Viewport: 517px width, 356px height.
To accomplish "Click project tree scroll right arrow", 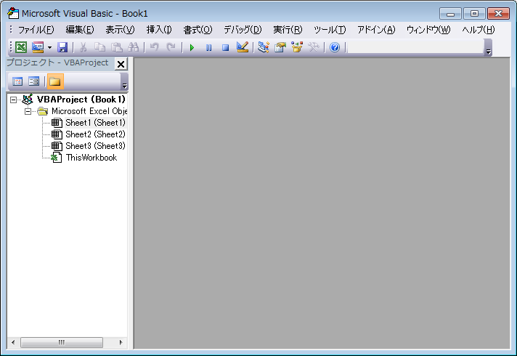I will (x=121, y=342).
